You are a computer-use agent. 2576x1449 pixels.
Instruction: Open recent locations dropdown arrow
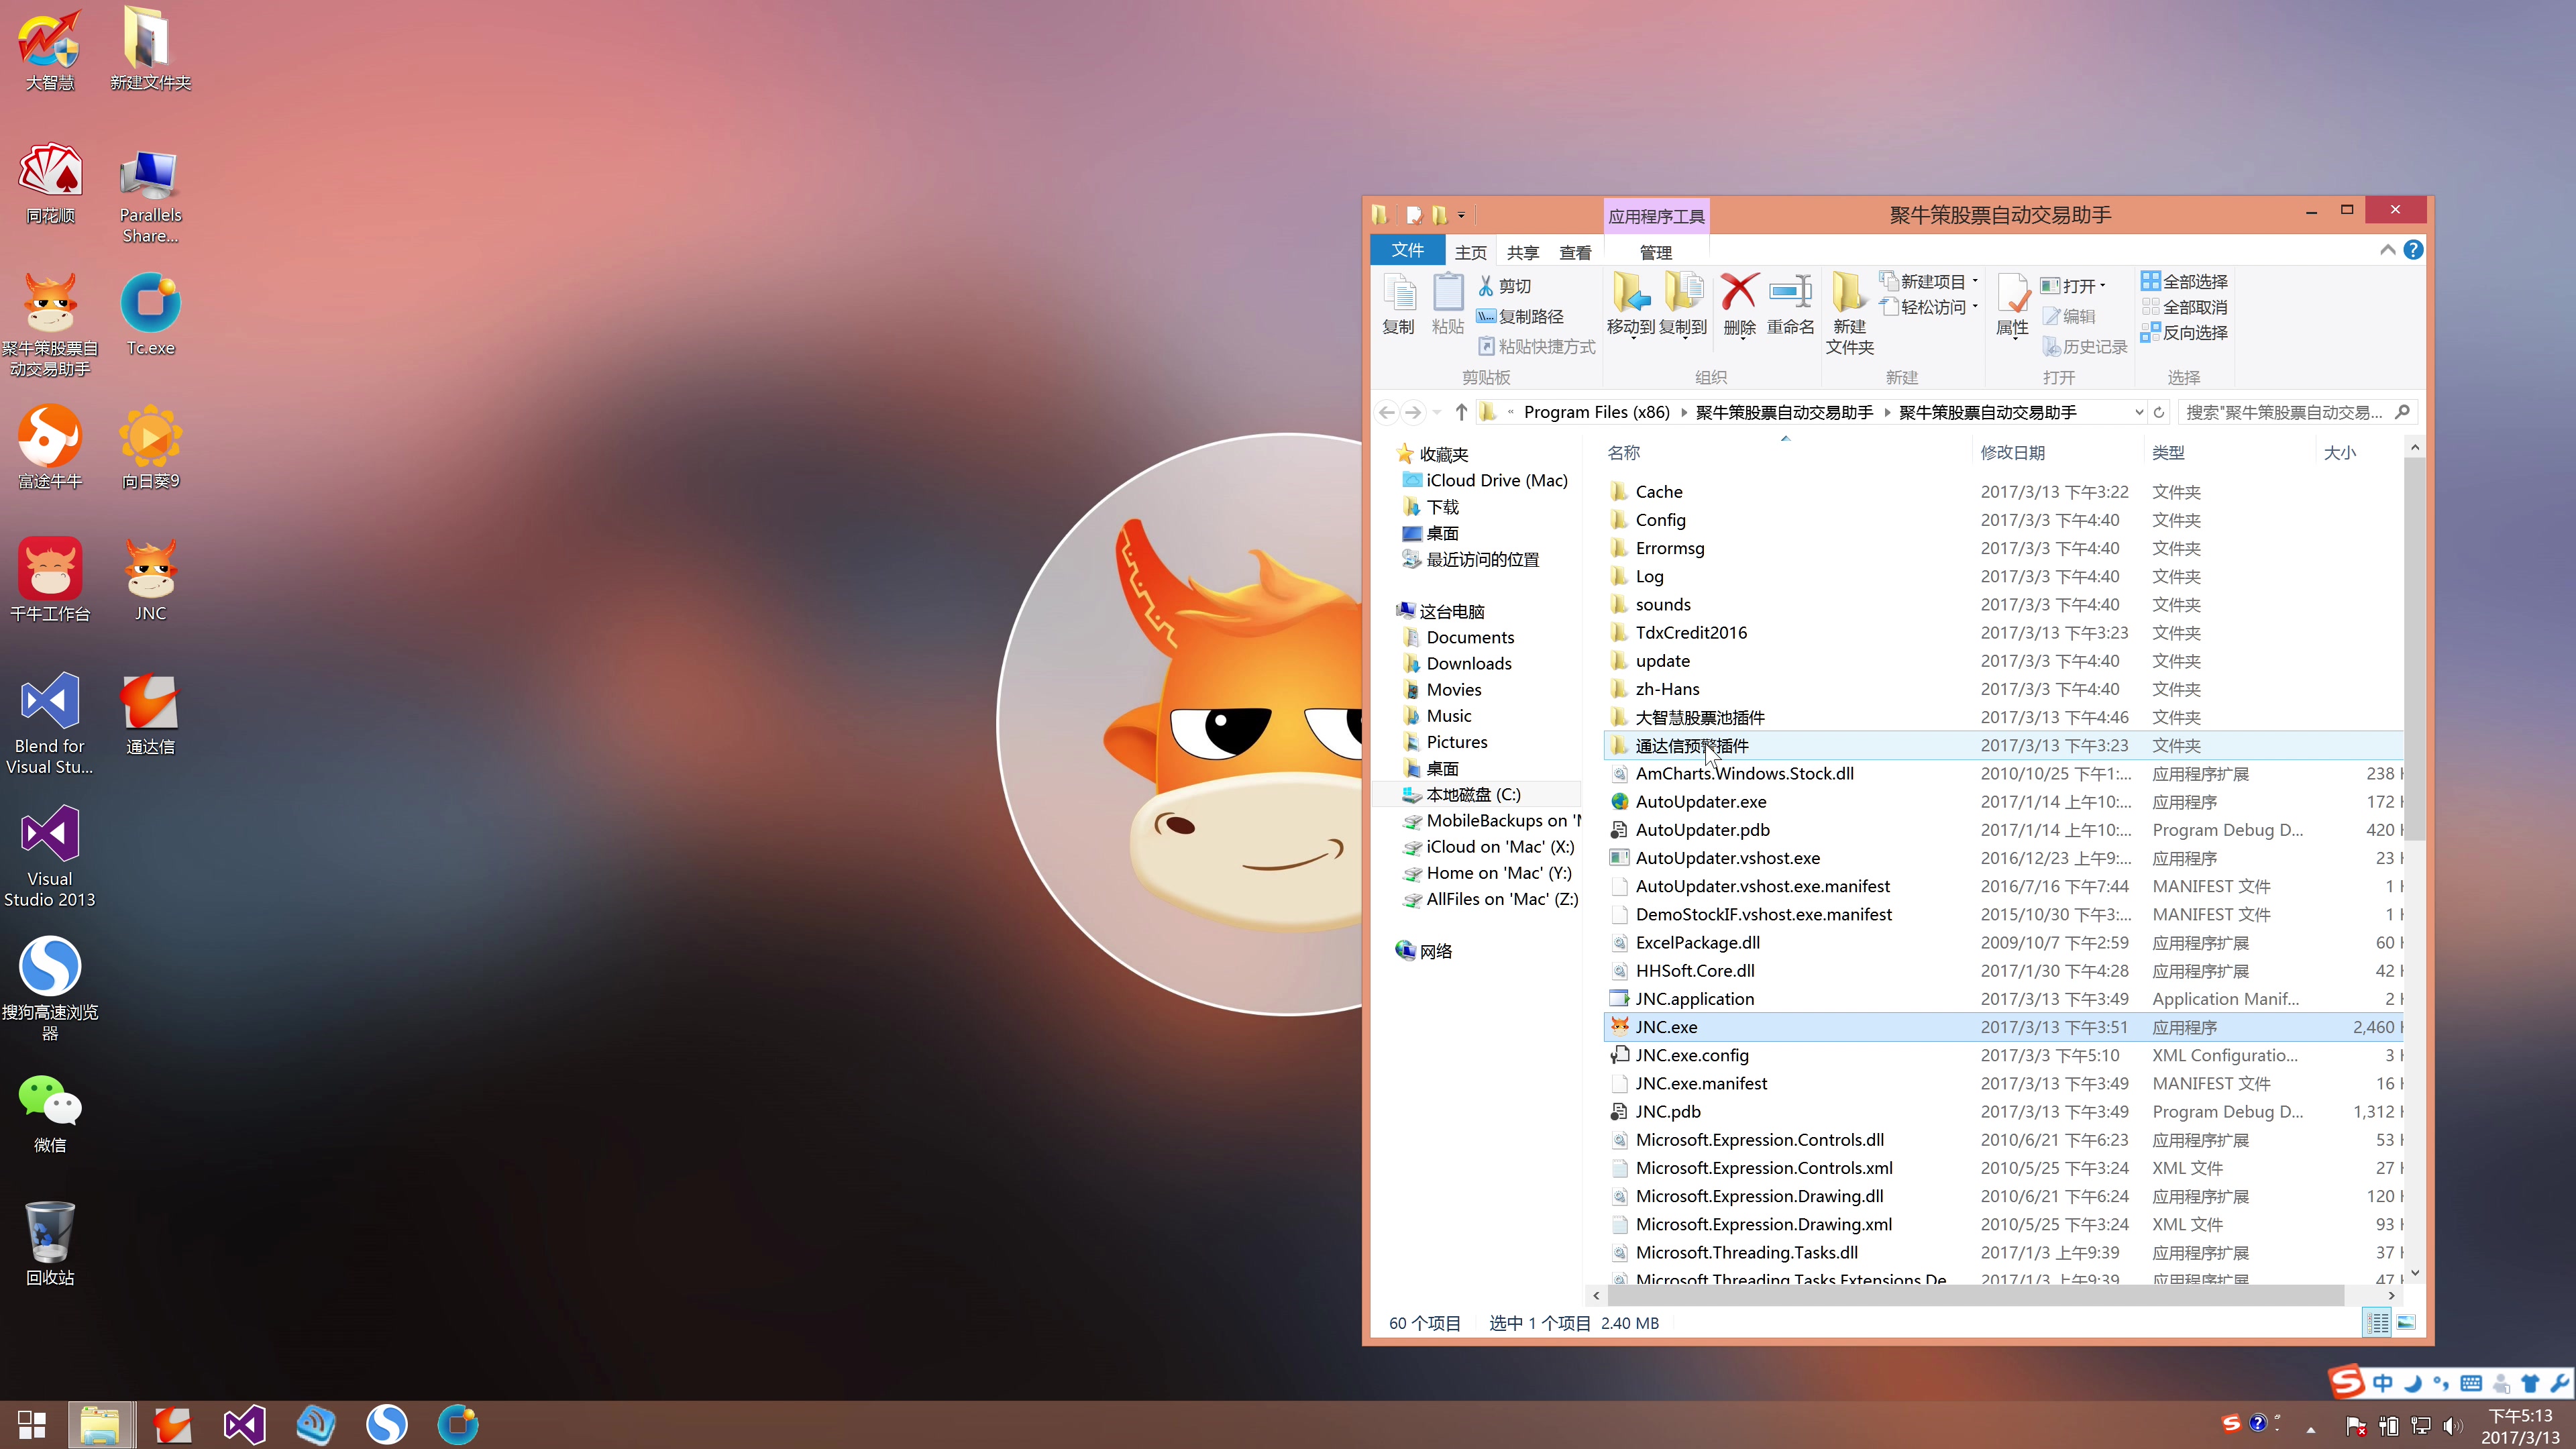click(x=1437, y=412)
